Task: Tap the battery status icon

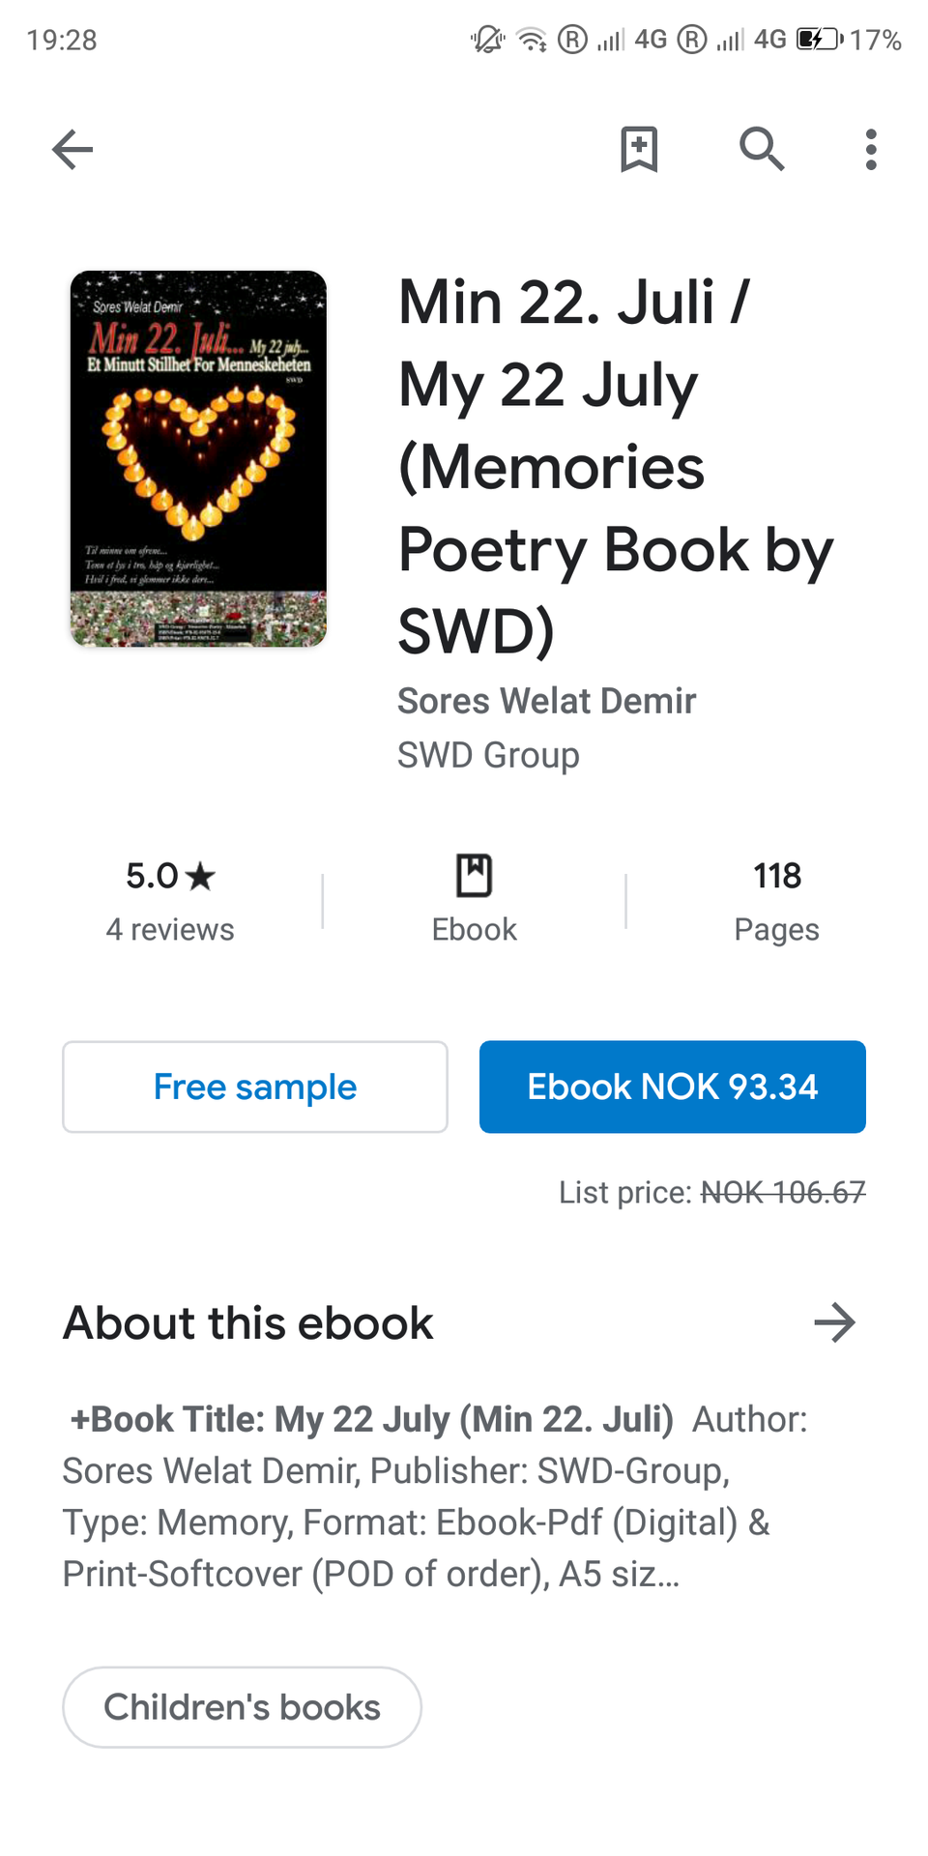Action: pos(820,40)
